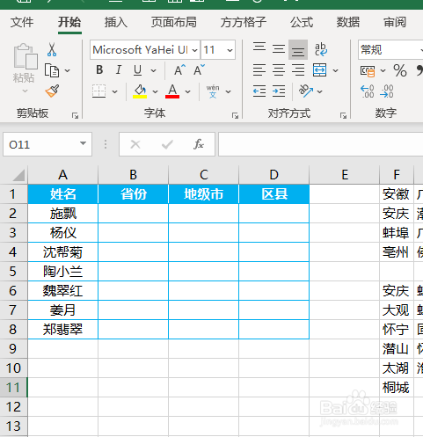Click the wén phonetic guide icon
This screenshot has width=423, height=437.
click(x=213, y=91)
